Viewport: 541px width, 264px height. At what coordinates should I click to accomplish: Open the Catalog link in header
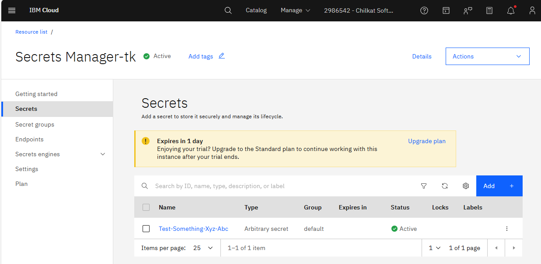pos(256,10)
